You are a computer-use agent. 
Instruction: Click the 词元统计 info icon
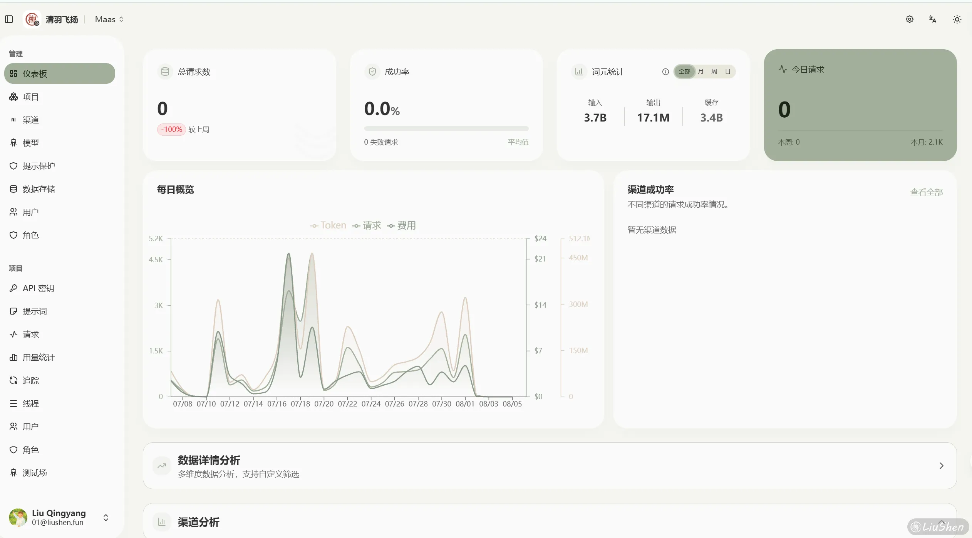click(x=665, y=72)
